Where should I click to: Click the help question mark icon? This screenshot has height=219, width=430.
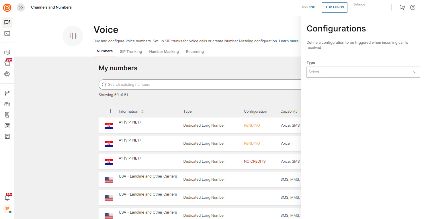pos(413,7)
